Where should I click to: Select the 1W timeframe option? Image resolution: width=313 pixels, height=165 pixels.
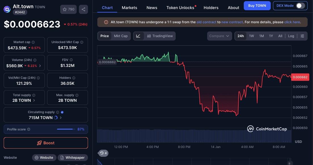251,36
